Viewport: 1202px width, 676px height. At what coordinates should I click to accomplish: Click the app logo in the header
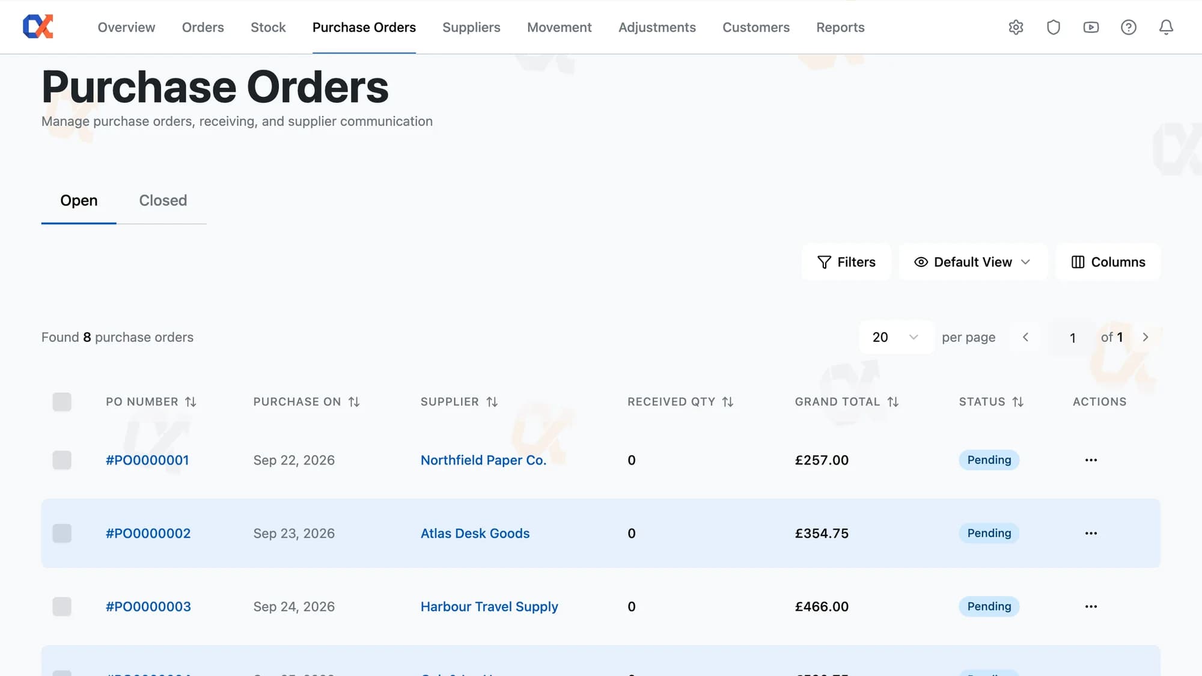[38, 26]
